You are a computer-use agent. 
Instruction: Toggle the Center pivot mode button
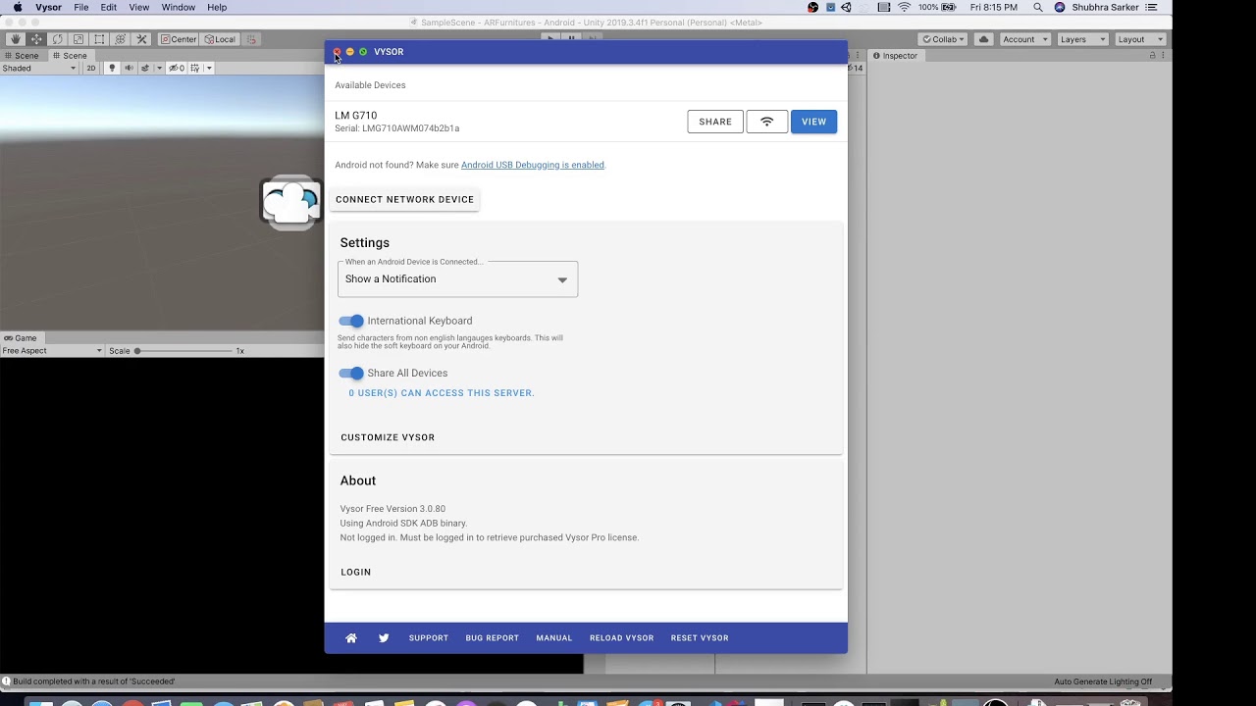pos(179,39)
